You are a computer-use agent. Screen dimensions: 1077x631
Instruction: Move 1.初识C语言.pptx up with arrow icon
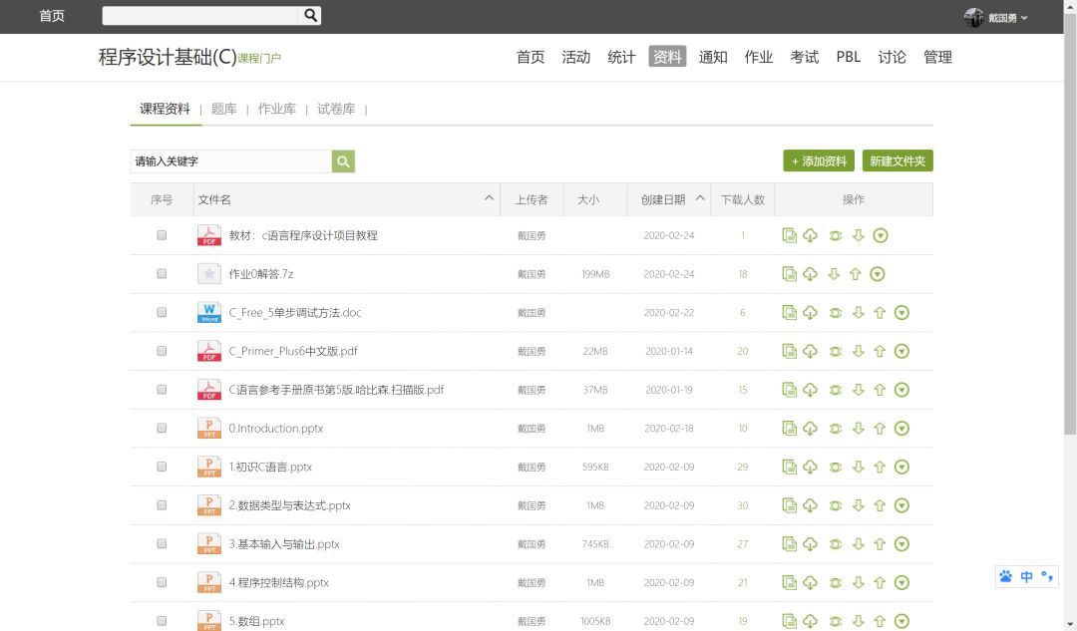(x=880, y=467)
